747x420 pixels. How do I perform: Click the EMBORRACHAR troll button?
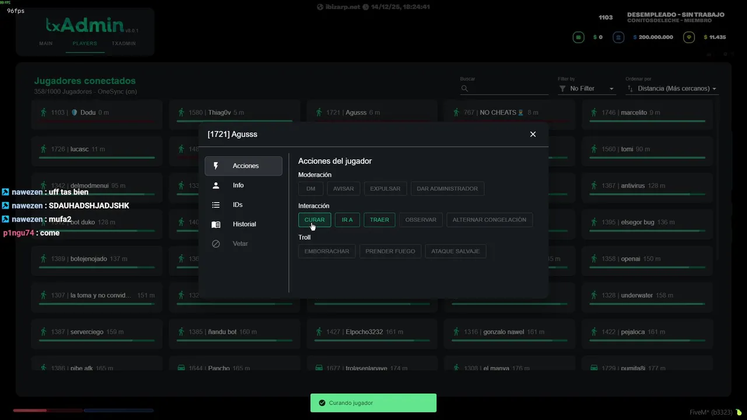pos(327,251)
